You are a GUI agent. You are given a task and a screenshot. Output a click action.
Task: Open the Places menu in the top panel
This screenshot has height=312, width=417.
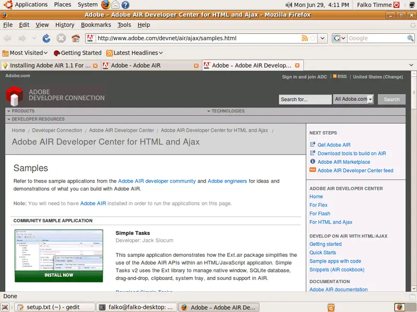coord(63,5)
